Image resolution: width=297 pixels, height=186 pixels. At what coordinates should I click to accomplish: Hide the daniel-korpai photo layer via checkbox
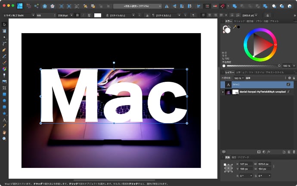point(288,92)
